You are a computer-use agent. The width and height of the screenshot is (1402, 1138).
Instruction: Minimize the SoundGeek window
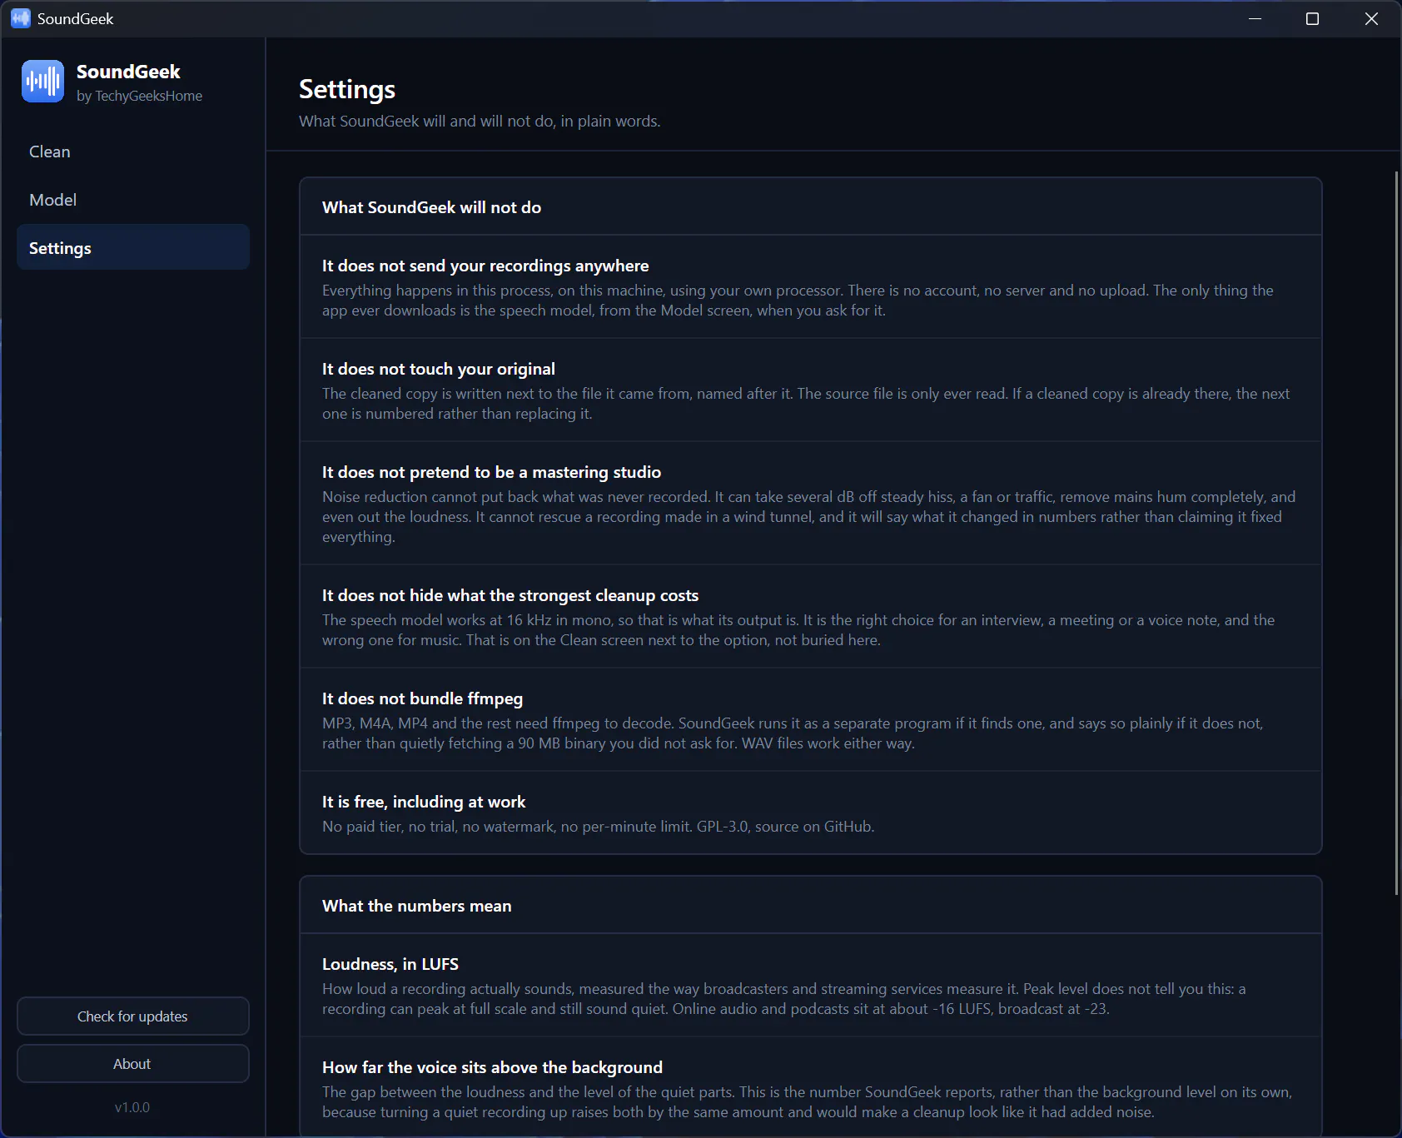point(1255,18)
